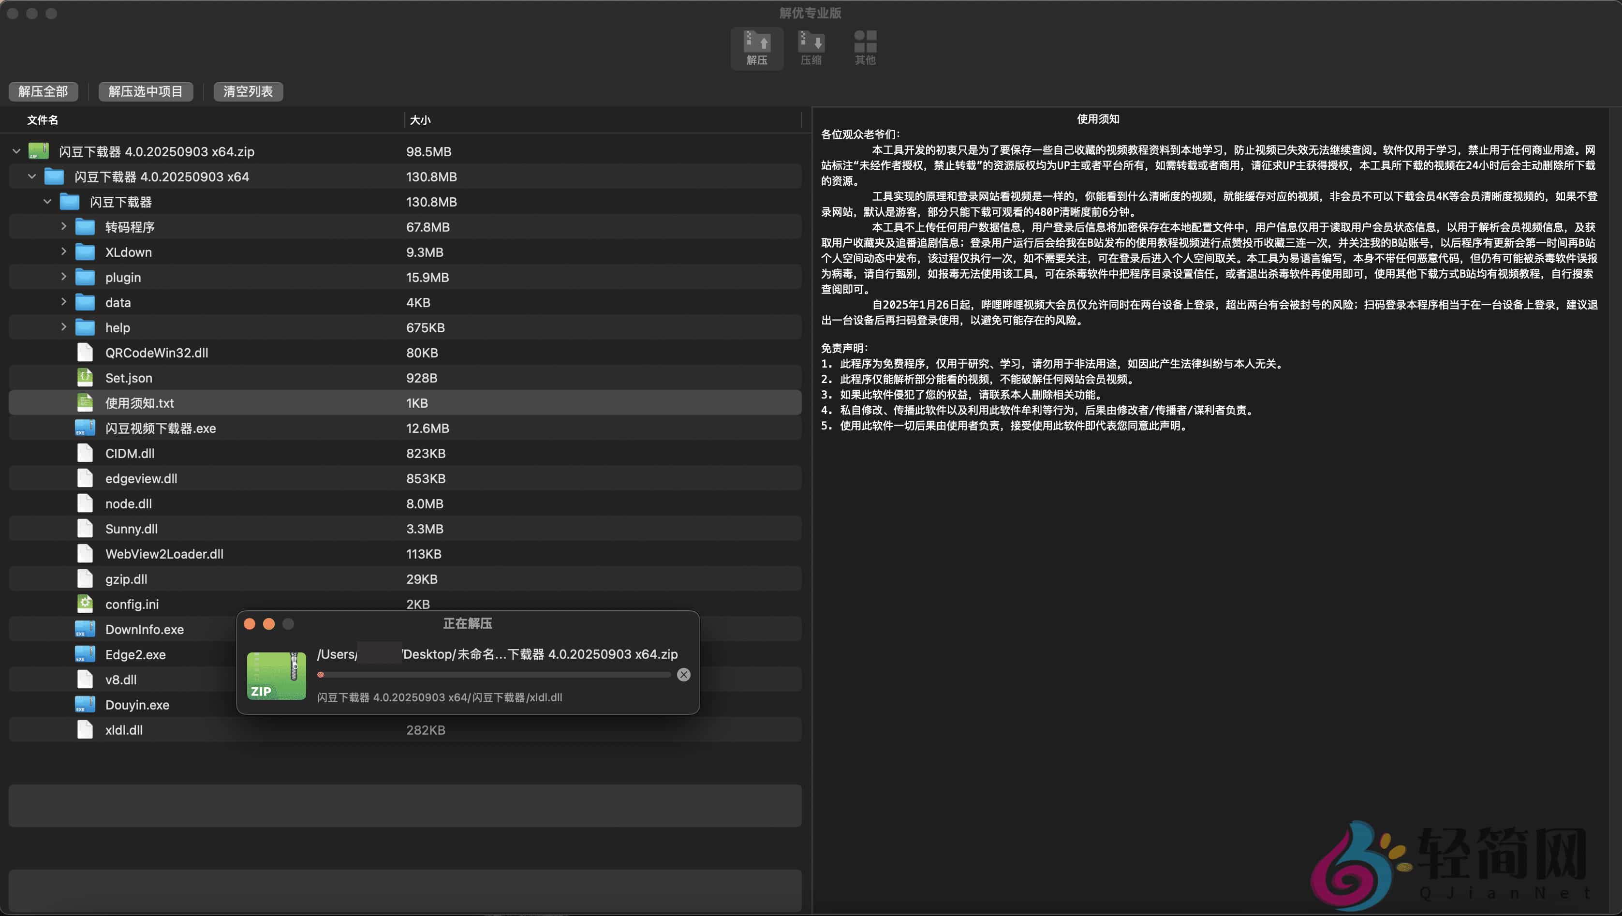Click the 解压选中项目 button
1622x916 pixels.
click(146, 91)
